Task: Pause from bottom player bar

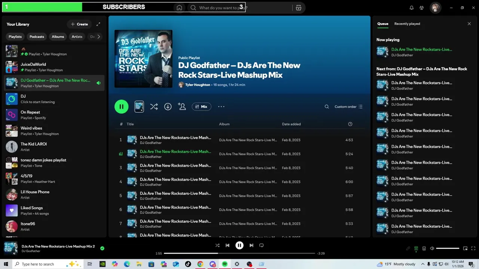Action: tap(239, 245)
